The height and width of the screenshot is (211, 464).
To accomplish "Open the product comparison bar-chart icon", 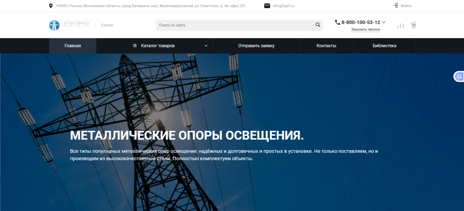I will point(401,25).
